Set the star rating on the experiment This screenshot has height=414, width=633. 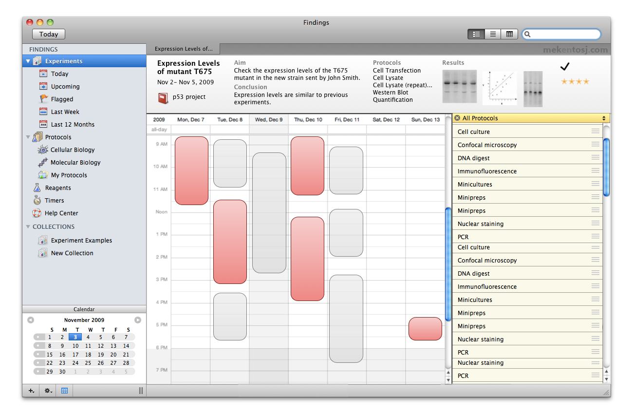[575, 81]
